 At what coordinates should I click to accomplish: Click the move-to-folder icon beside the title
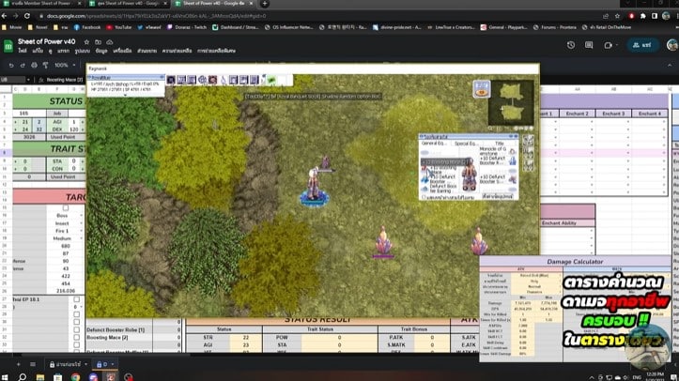click(x=98, y=42)
